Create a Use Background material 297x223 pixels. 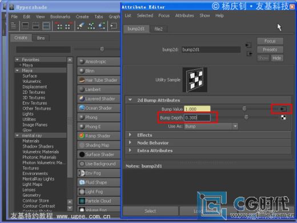point(99,164)
